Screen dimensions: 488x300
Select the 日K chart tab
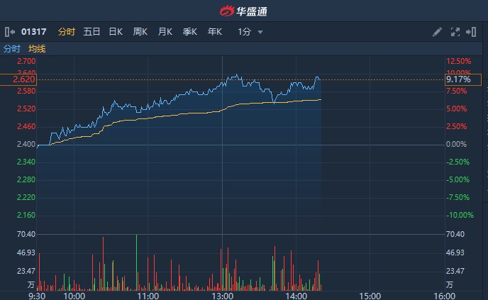tap(116, 32)
